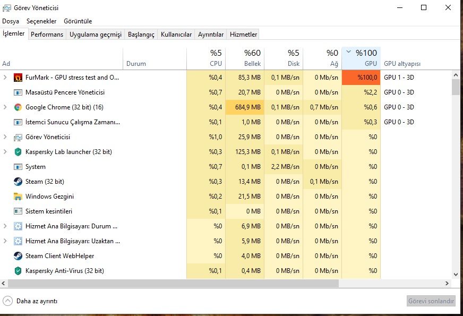Sort by the Disk column header
Viewport: 463px width, 316px height.
(284, 58)
